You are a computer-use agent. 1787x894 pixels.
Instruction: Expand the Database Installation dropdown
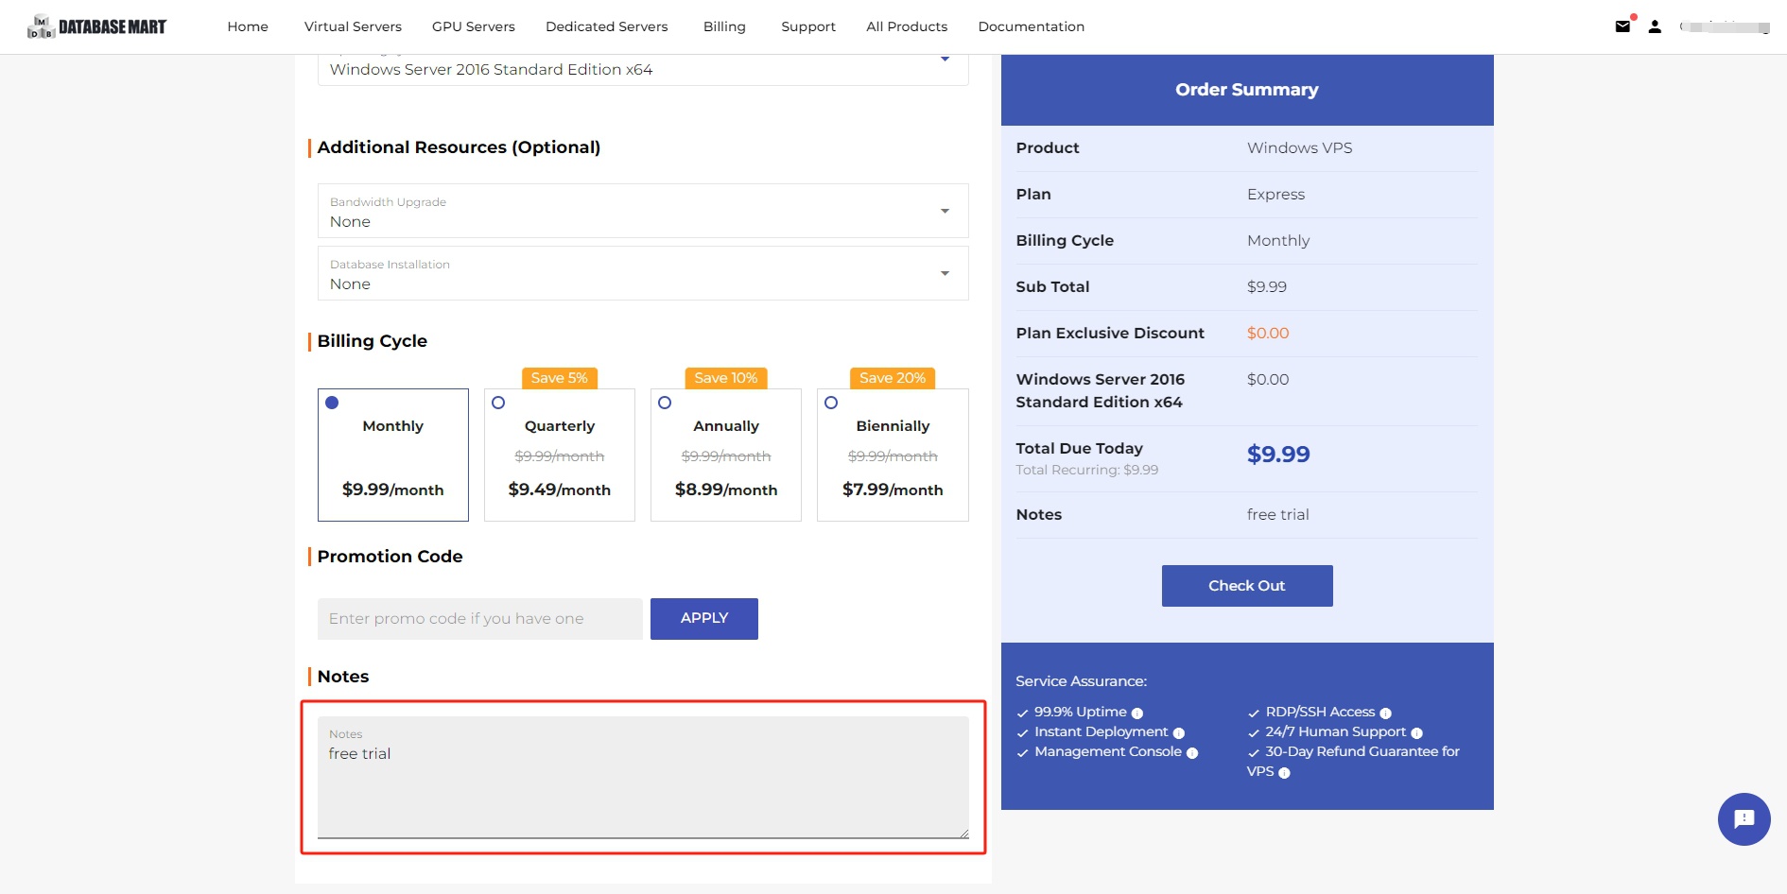point(643,273)
